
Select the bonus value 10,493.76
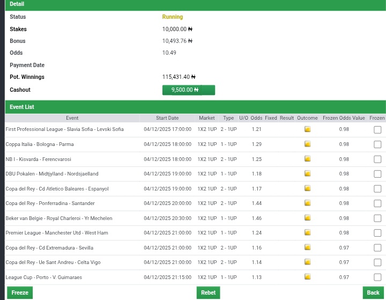point(177,41)
